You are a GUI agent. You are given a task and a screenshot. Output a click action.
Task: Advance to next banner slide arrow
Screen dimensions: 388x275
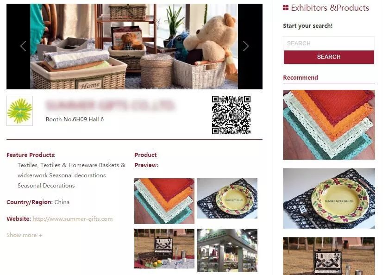point(245,46)
